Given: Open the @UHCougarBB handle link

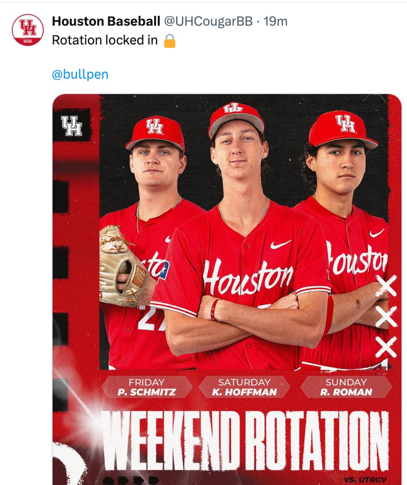Looking at the screenshot, I should pos(207,21).
